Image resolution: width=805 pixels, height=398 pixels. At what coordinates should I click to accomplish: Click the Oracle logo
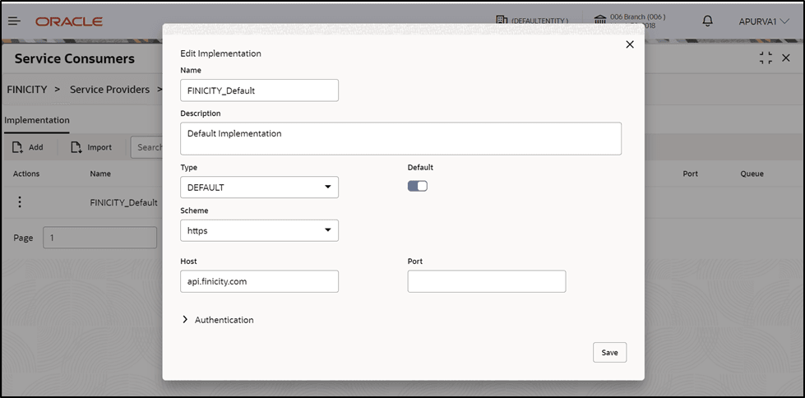[69, 21]
